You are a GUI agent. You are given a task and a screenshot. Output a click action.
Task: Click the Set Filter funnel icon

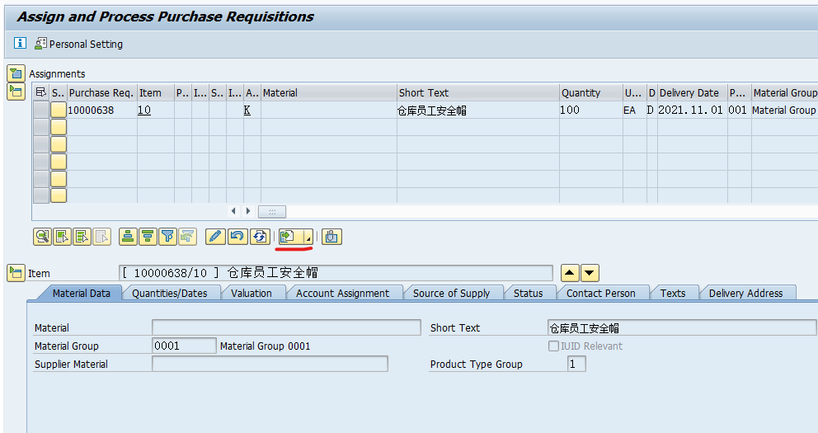coord(167,237)
